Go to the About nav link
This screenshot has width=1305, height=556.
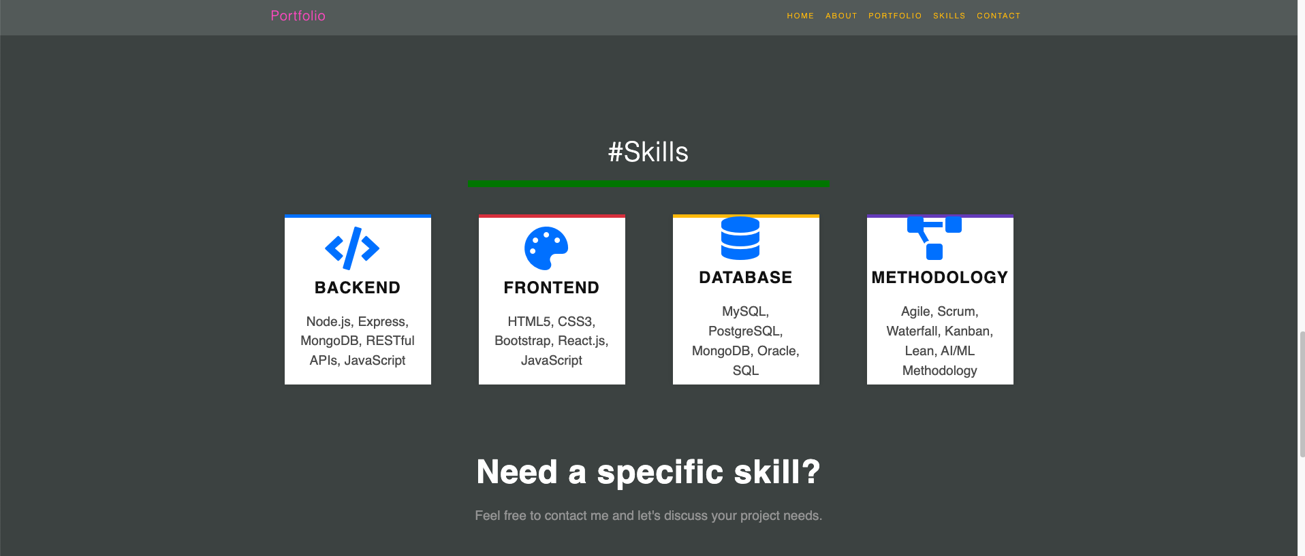[x=841, y=16]
